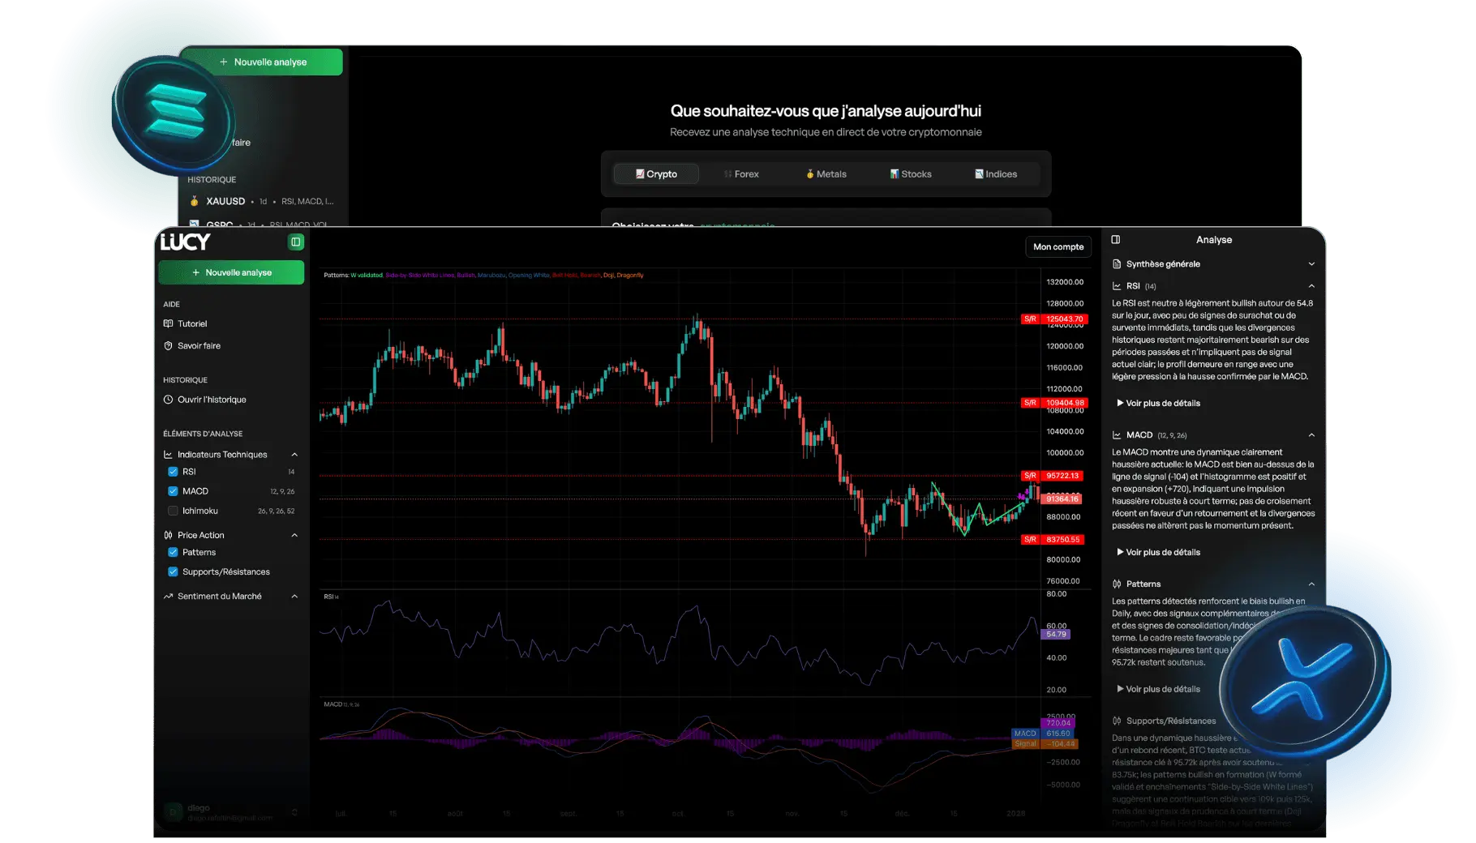Click the panel toggle icon left of Analyse title
This screenshot has width=1476, height=843.
click(x=1116, y=240)
